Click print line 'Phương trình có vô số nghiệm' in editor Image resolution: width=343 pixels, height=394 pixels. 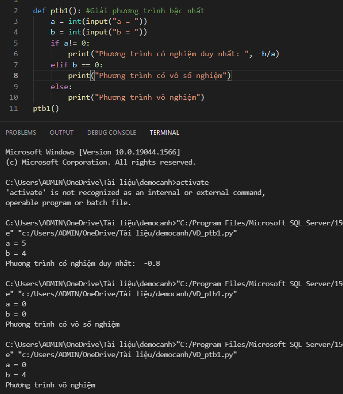pos(150,75)
